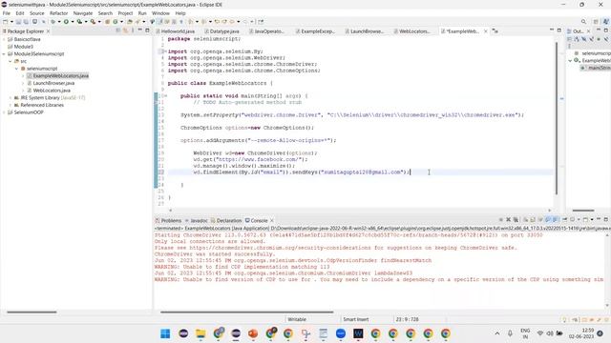
Task: Start debugging with the Debug bug icon
Action: [53, 22]
